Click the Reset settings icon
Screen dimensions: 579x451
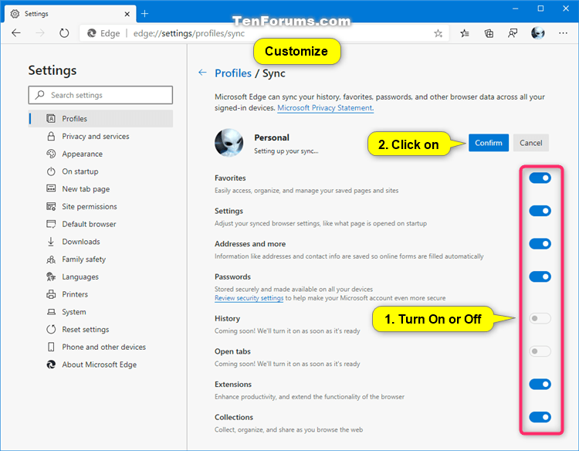click(51, 330)
